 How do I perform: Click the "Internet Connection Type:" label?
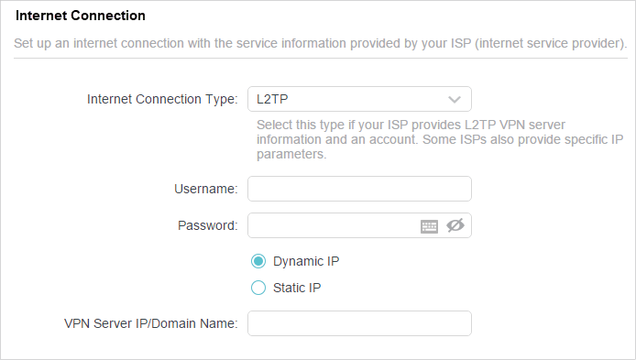coord(162,99)
